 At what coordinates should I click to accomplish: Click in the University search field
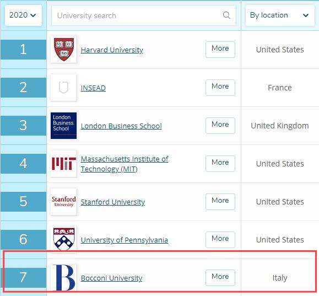[144, 15]
